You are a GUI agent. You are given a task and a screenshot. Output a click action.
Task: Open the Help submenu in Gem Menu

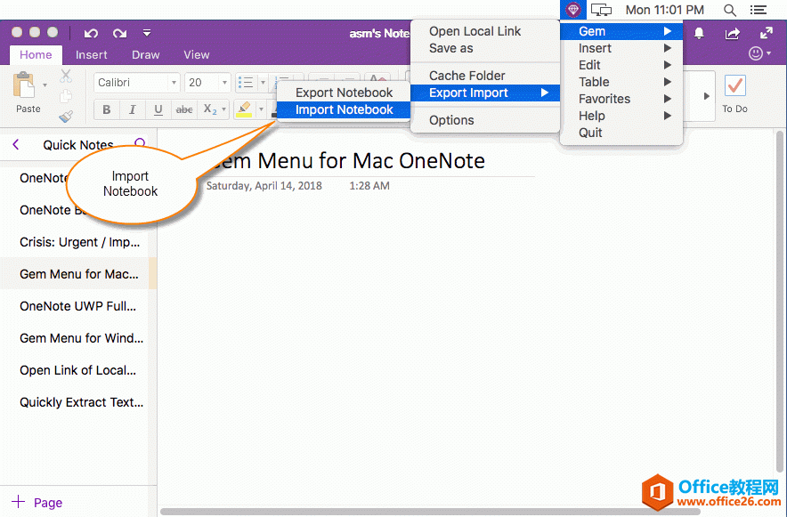coord(621,116)
